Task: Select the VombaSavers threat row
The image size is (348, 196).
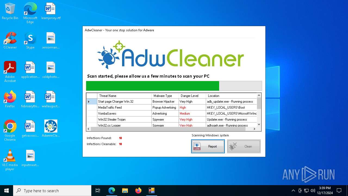Action: [x=172, y=114]
